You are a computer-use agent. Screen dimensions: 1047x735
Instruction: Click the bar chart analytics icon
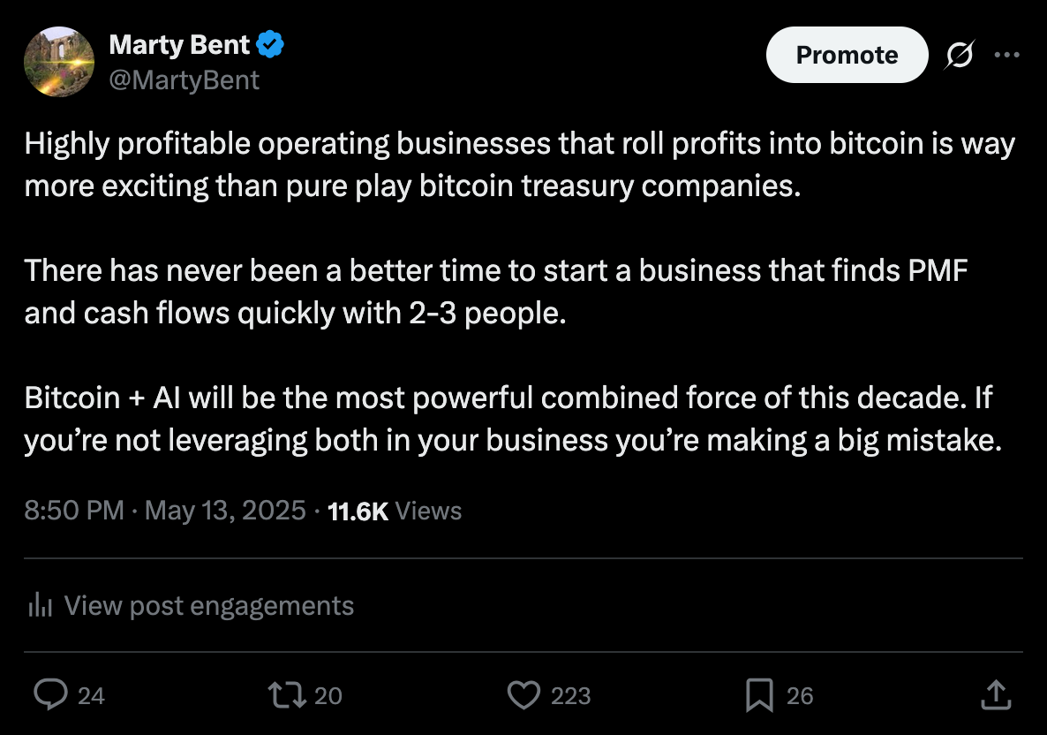click(x=40, y=605)
